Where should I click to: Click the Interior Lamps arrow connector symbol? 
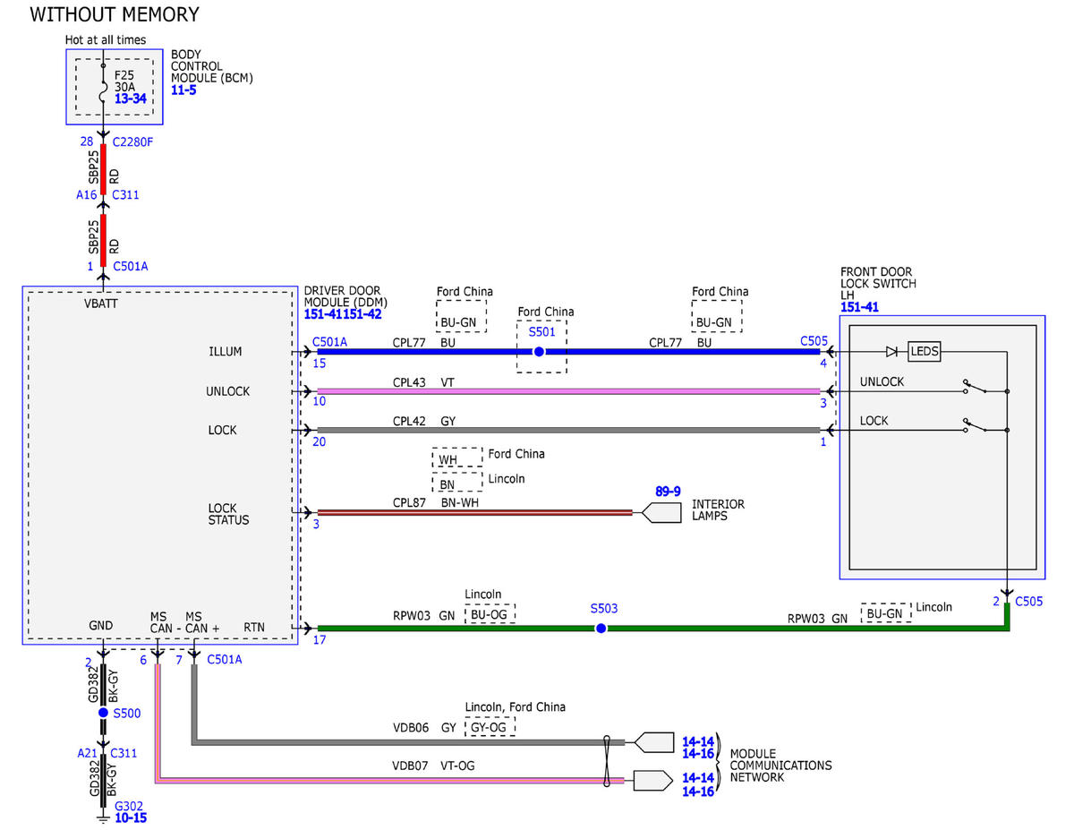[661, 513]
